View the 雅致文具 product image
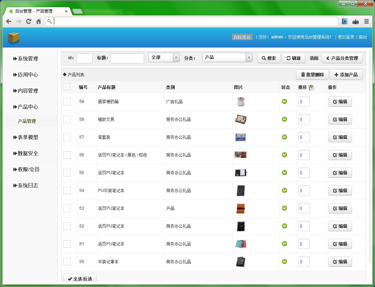375x287 pixels. coord(241,119)
